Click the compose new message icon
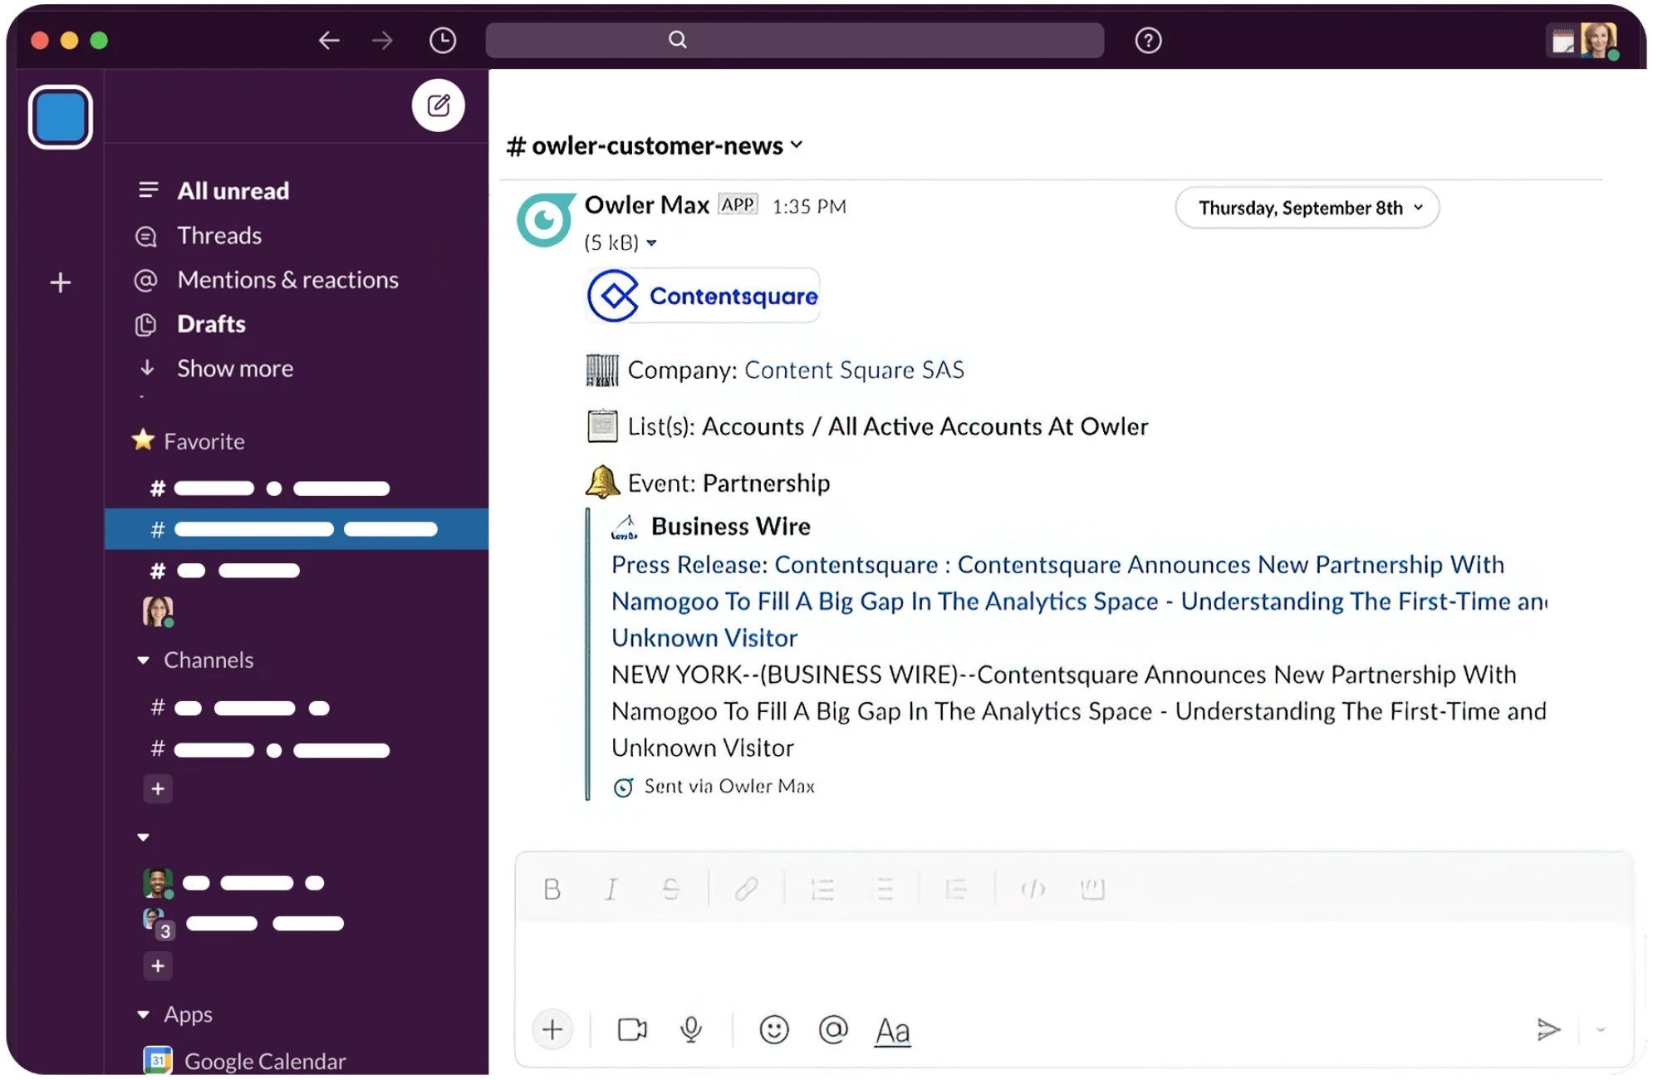The image size is (1653, 1080). pyautogui.click(x=438, y=106)
